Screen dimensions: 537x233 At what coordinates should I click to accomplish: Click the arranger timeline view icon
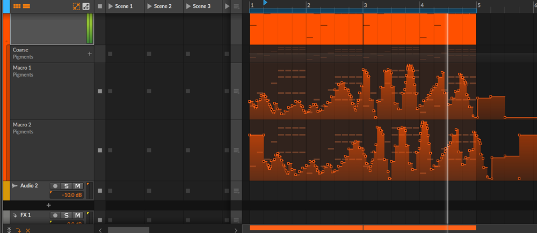tap(26, 6)
